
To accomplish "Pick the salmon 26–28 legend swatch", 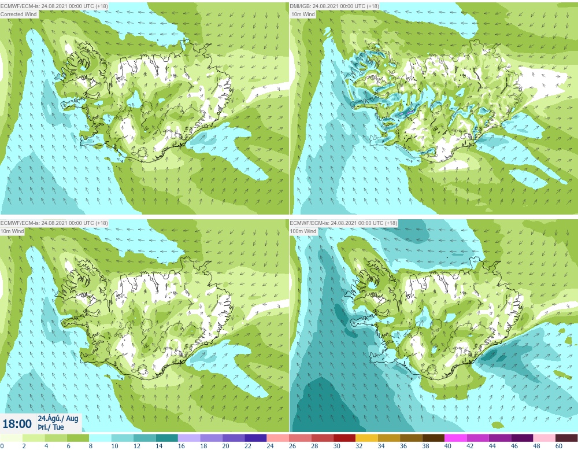I will 300,438.
